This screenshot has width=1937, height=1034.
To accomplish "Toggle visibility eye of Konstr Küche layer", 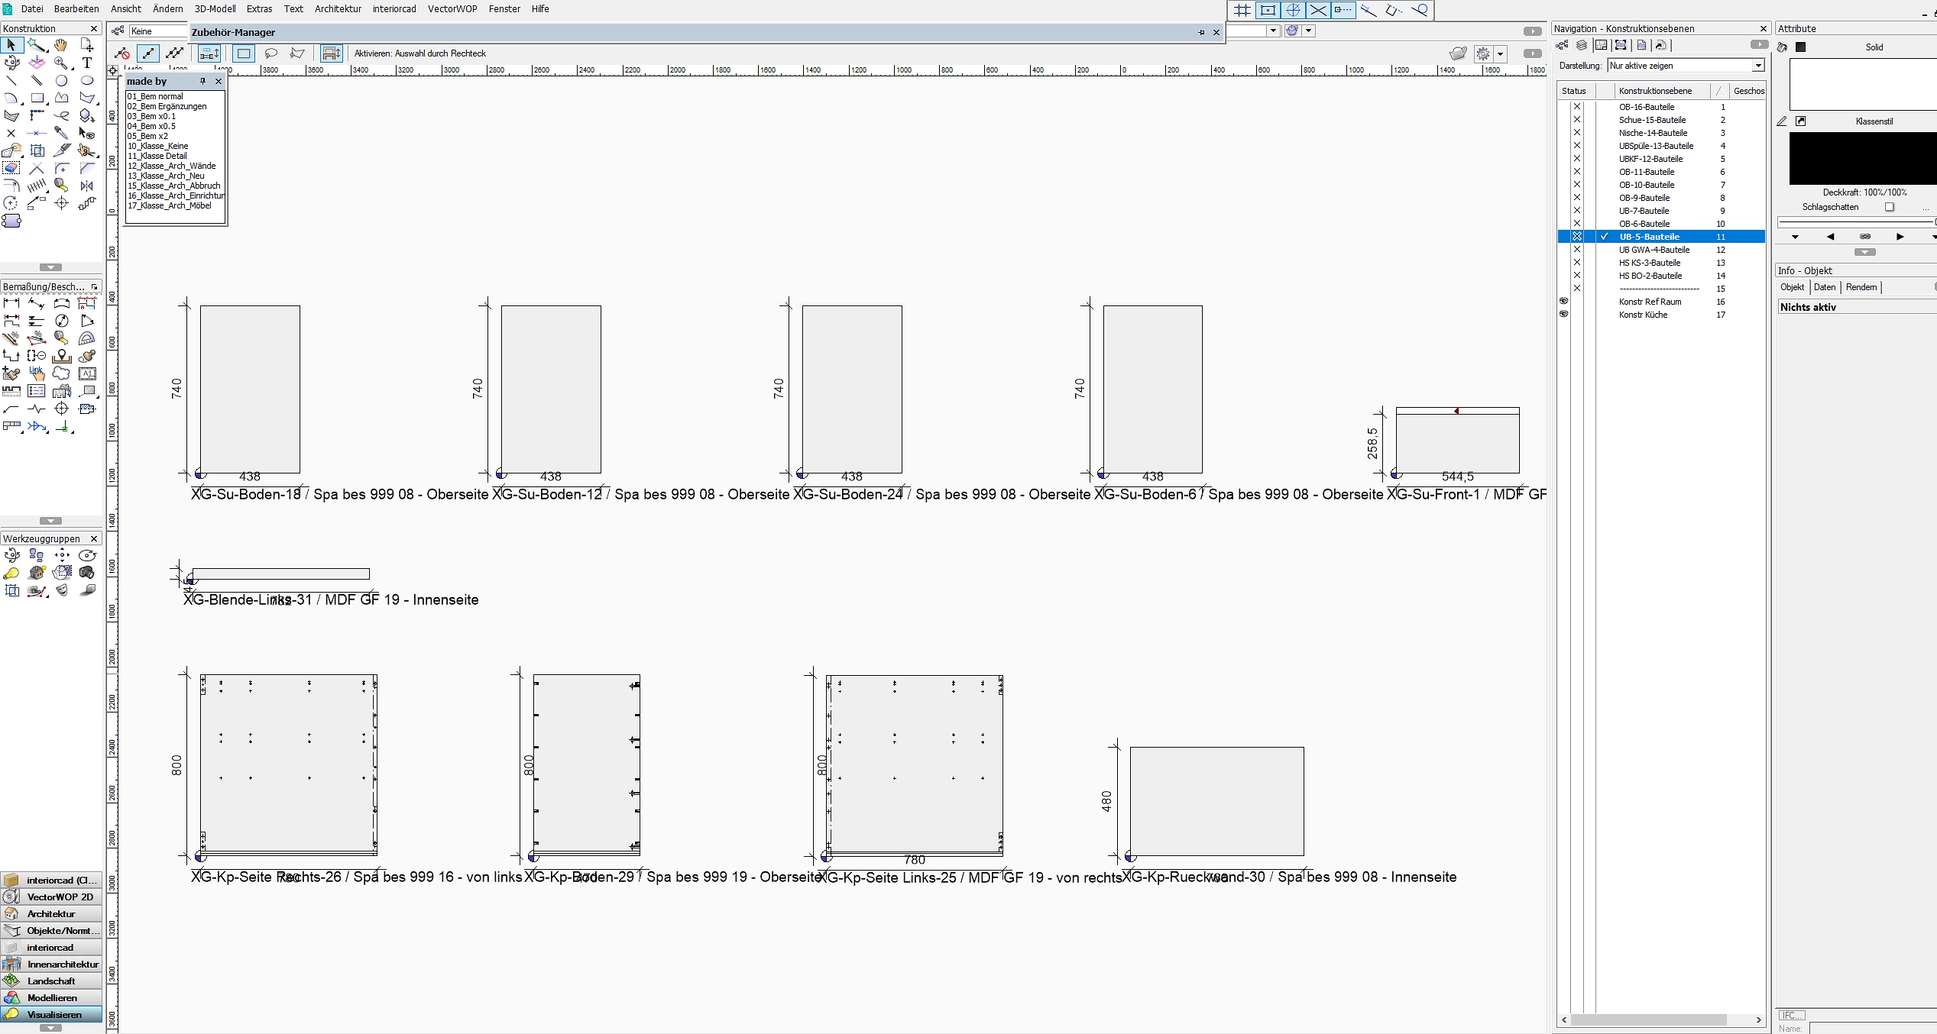I will [1563, 315].
